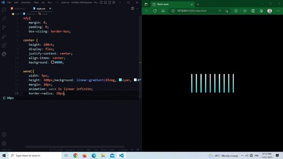Open Browser essentials icon in Edge
Screen dimensions: 283x159
tap(261, 11)
